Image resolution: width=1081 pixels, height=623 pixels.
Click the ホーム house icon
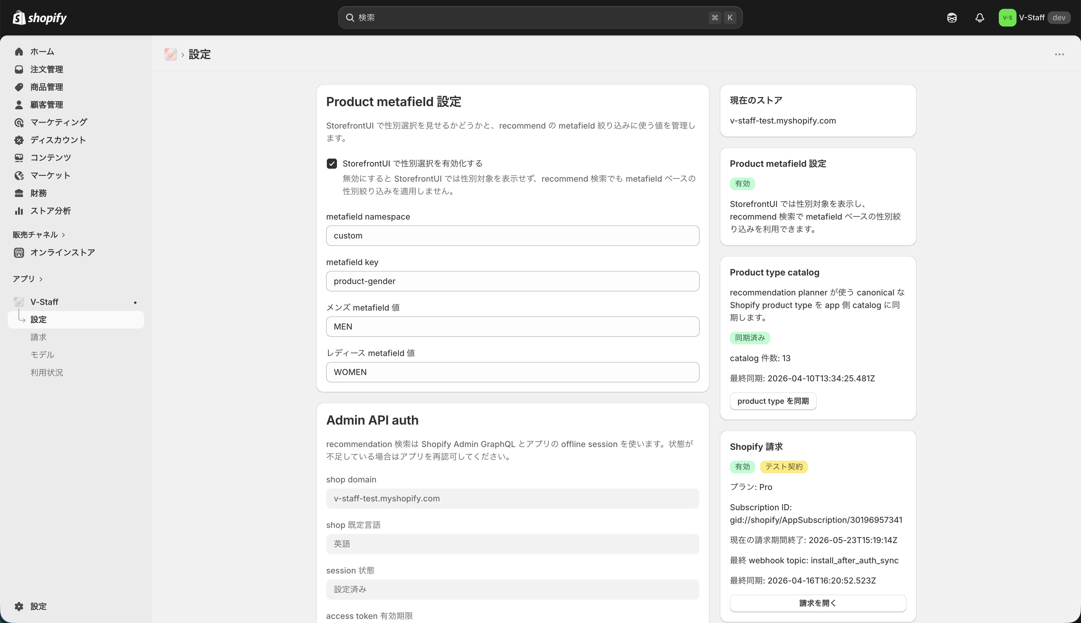[19, 52]
